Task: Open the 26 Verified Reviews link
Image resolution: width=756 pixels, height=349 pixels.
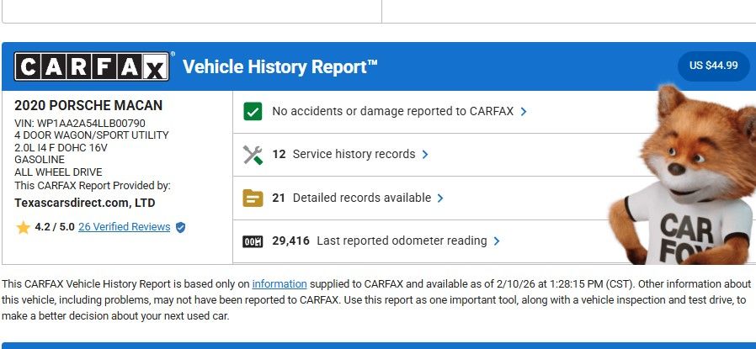Action: click(x=124, y=227)
